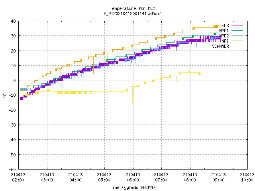Click the NPD2 legend label

tap(224, 36)
